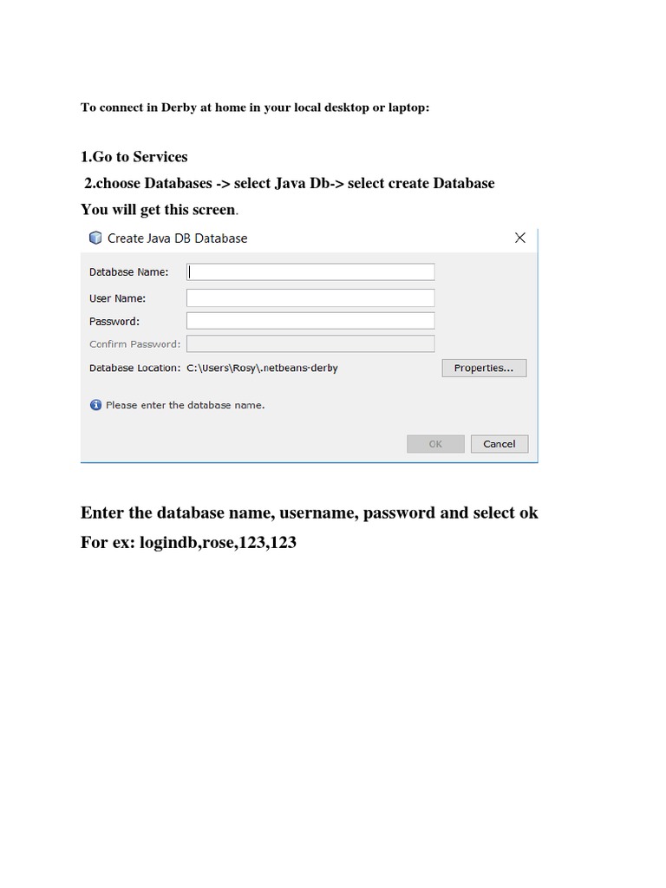The image size is (666, 888).
Task: Click the 'For ex: logindb,rose,123,123' text
Action: (x=188, y=543)
